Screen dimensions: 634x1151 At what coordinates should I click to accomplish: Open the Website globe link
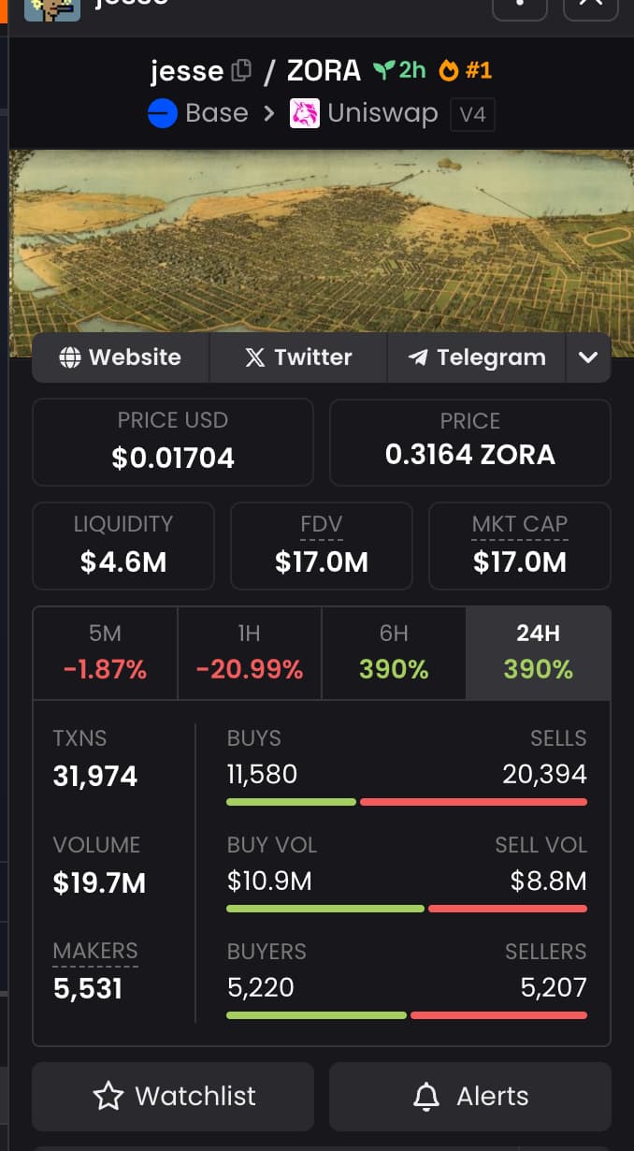(x=121, y=357)
